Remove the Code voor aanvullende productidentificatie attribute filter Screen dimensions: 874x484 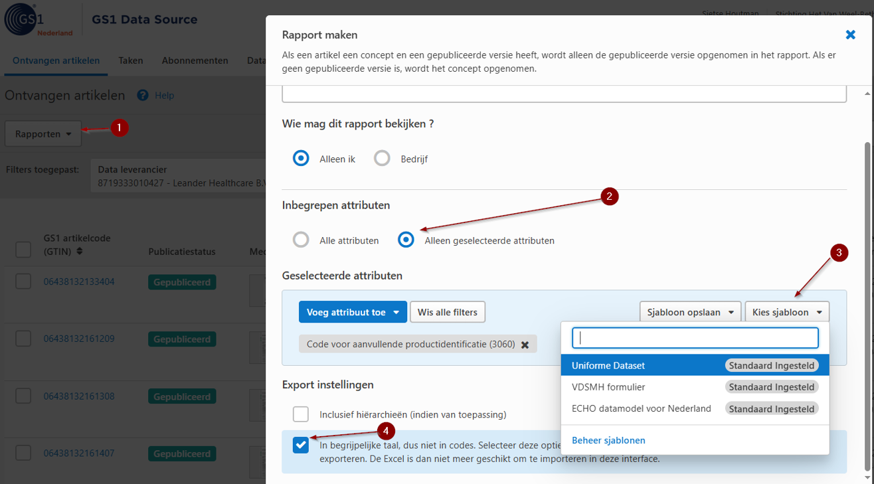[x=525, y=344]
